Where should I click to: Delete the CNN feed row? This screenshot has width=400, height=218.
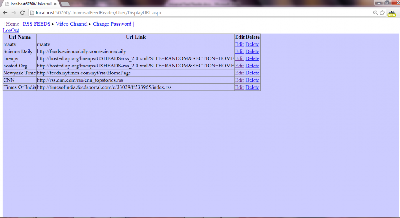252,80
